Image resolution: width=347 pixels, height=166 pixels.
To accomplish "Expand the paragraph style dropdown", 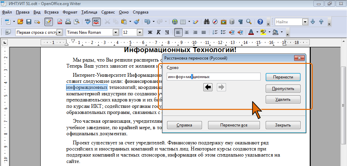I will 60,32.
